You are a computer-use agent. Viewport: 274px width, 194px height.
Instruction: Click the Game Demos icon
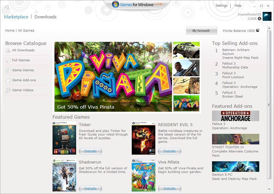8,70
